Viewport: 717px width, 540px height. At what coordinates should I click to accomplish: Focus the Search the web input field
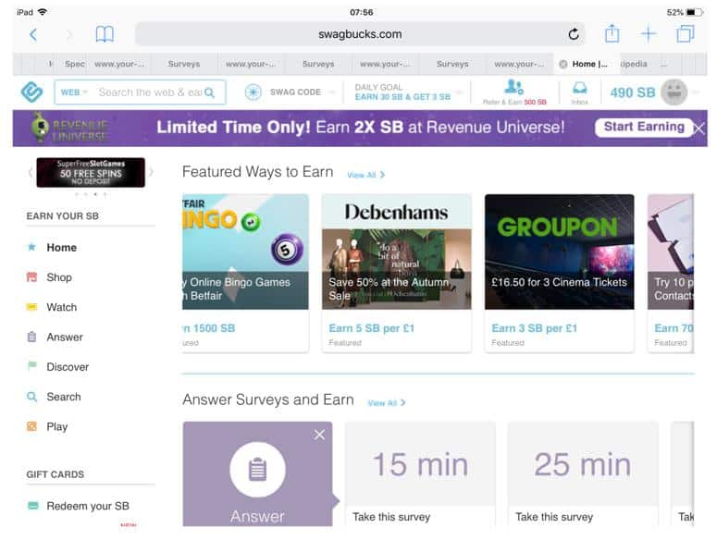click(x=150, y=92)
